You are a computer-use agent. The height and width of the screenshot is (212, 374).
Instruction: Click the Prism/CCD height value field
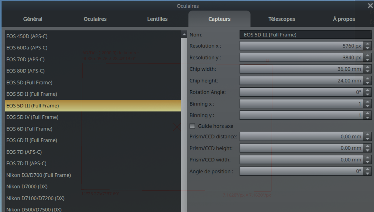[x=301, y=148]
